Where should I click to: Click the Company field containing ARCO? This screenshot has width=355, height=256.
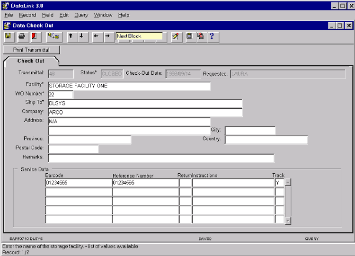point(145,113)
